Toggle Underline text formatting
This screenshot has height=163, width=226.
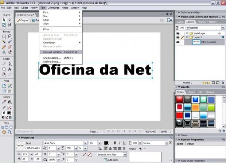coord(124,143)
